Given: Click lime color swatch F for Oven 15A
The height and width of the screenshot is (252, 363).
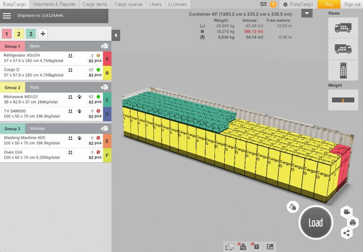Looking at the screenshot, I should (107, 155).
